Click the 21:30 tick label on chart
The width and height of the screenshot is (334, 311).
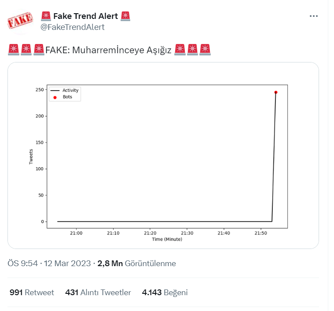(187, 232)
